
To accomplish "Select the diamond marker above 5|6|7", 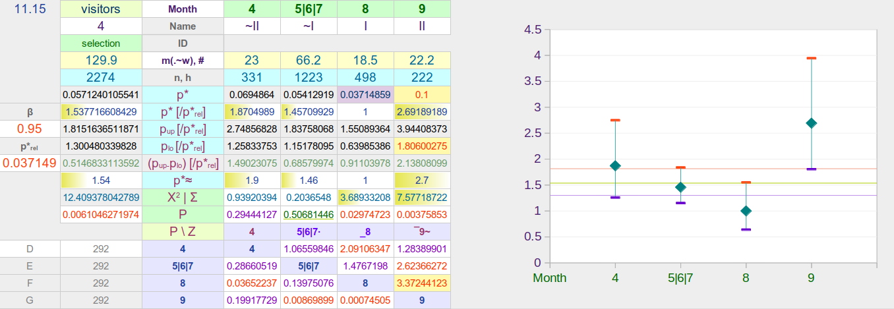I will (680, 187).
